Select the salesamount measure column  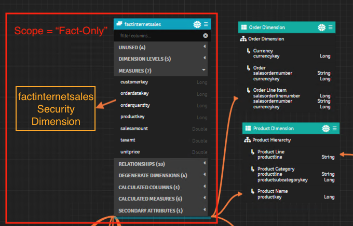pyautogui.click(x=134, y=129)
